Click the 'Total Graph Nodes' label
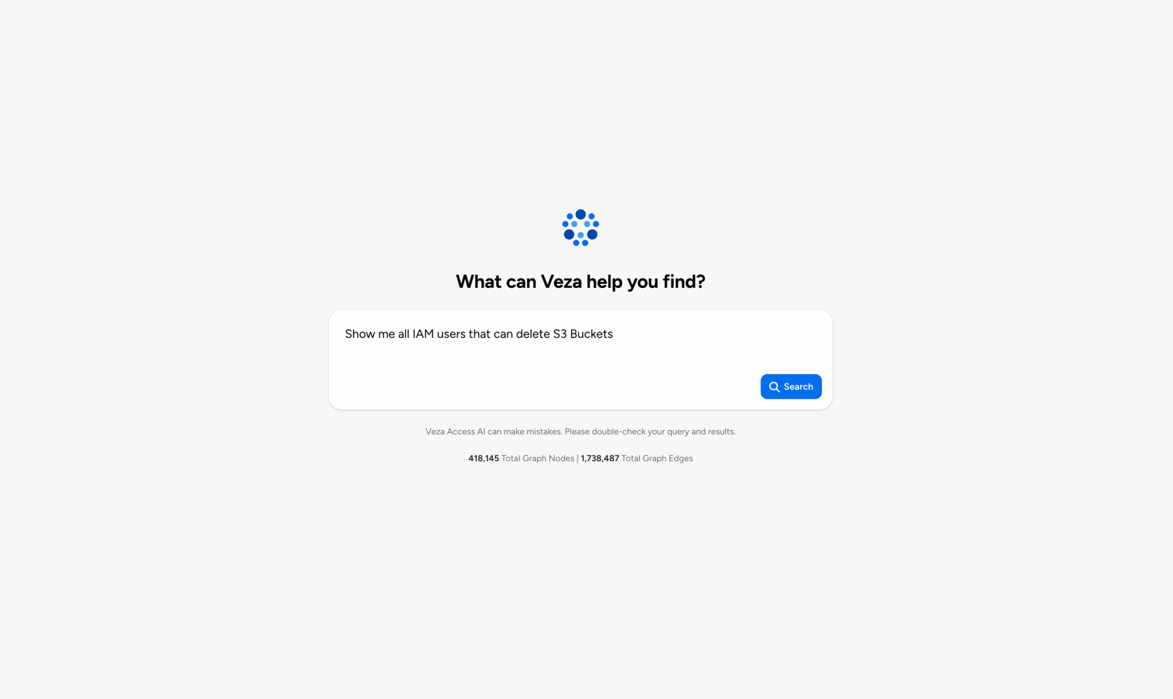 pyautogui.click(x=537, y=458)
